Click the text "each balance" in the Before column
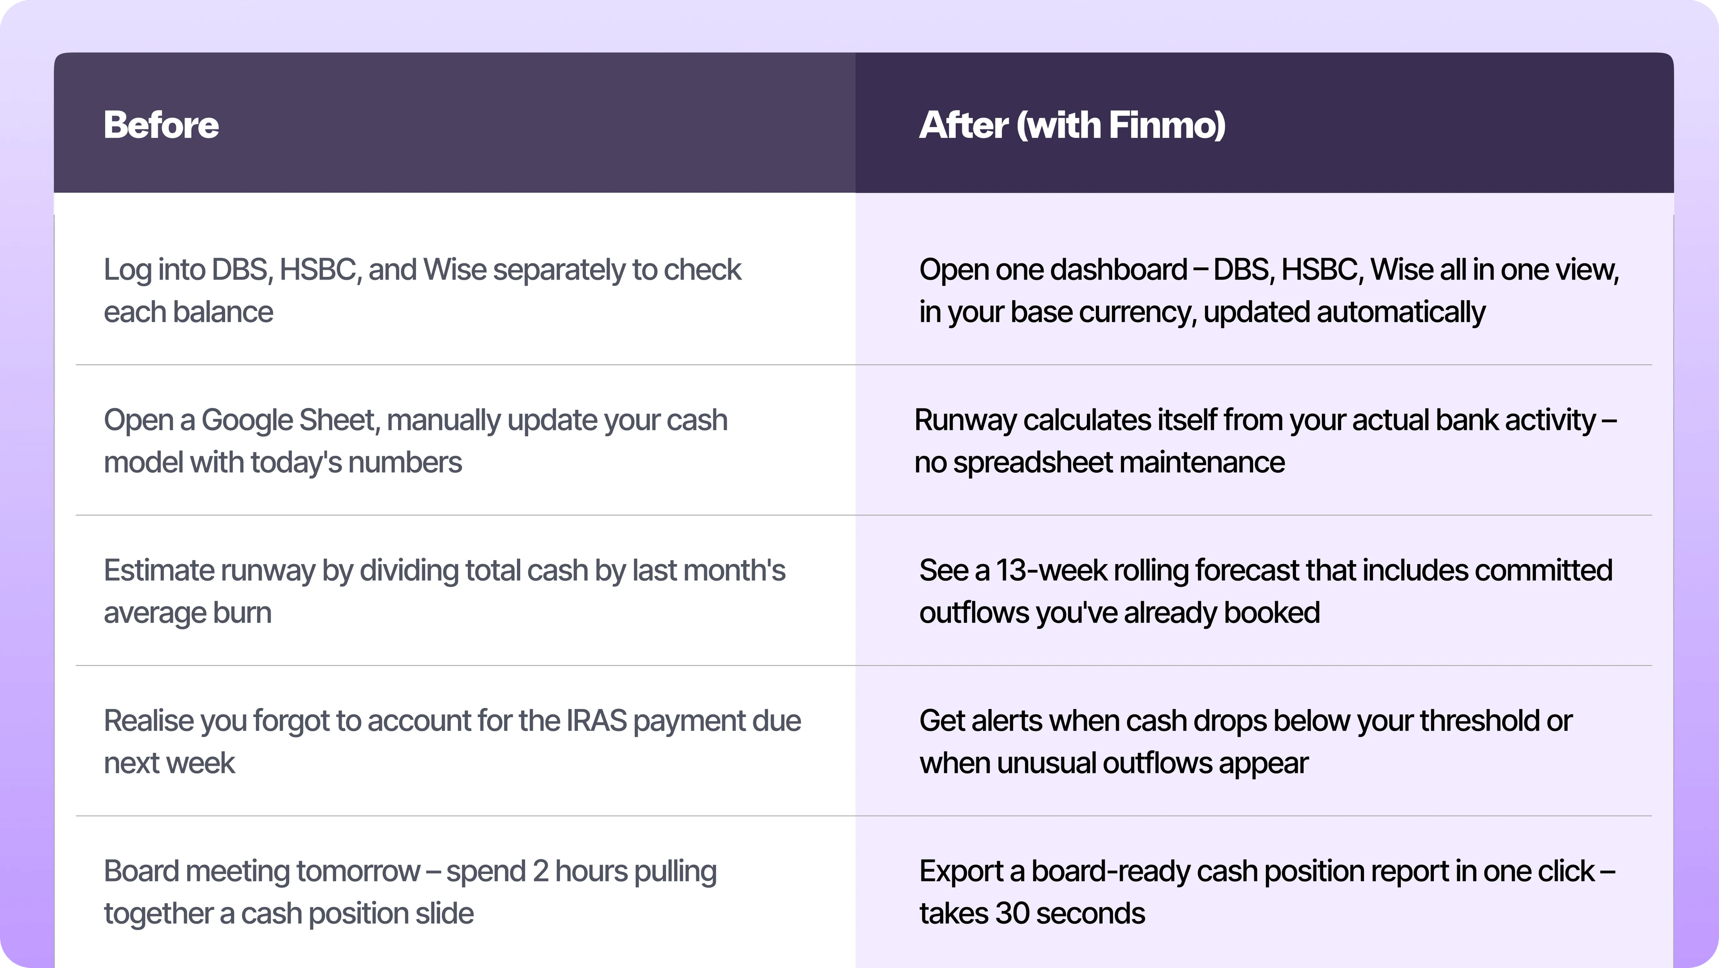1719x968 pixels. [x=188, y=312]
